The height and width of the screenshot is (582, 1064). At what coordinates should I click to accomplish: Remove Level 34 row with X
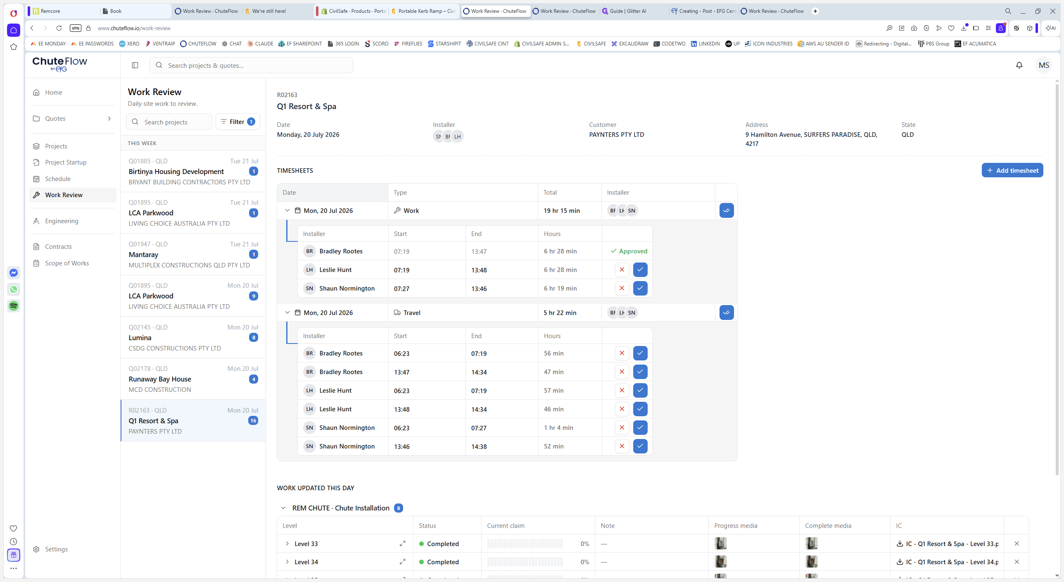point(1016,562)
